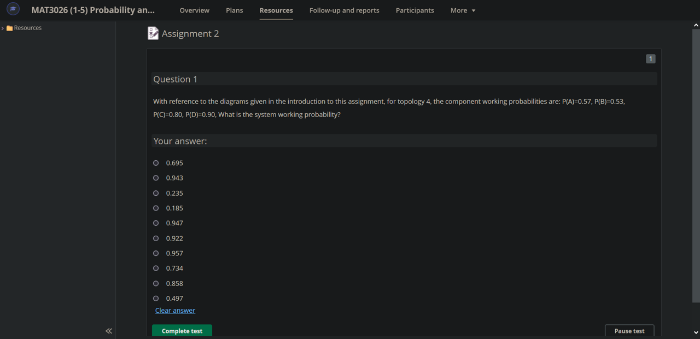Viewport: 700px width, 339px height.
Task: Click the Complete test button
Action: 182,331
